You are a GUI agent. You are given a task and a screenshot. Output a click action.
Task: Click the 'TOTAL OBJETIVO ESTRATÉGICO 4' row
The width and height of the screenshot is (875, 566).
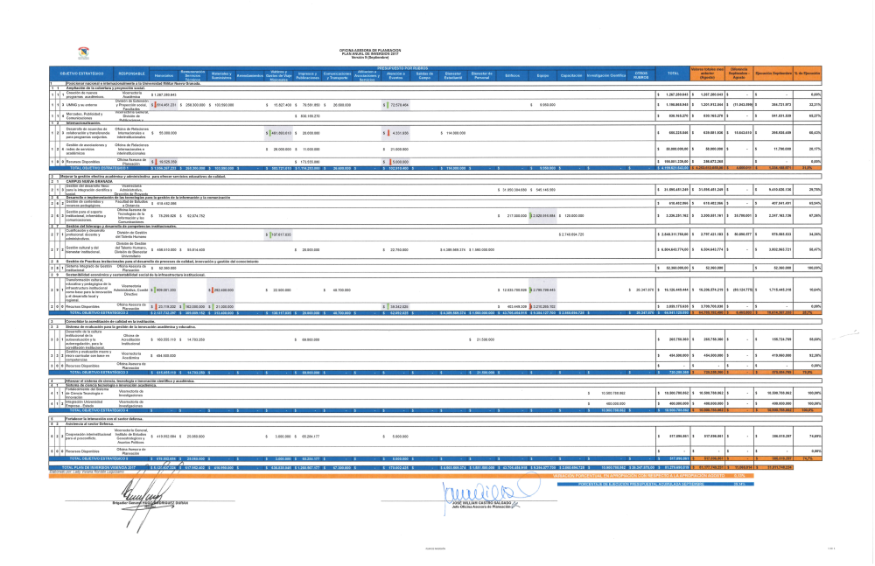click(435, 410)
